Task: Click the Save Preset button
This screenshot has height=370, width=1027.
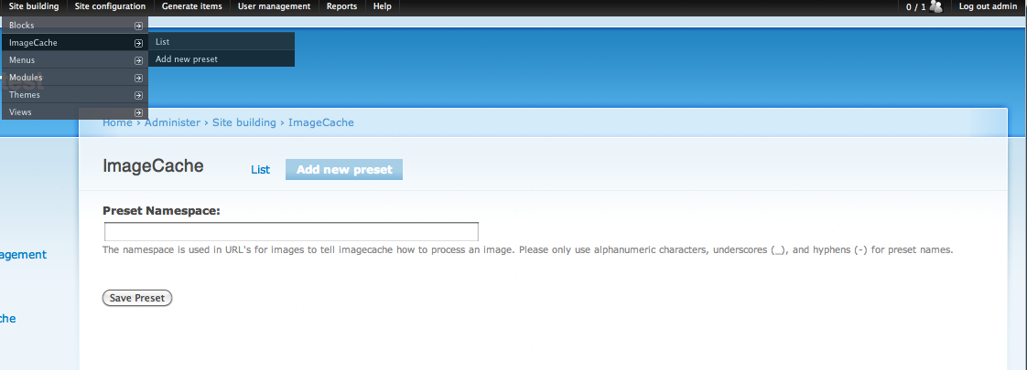Action: (137, 298)
